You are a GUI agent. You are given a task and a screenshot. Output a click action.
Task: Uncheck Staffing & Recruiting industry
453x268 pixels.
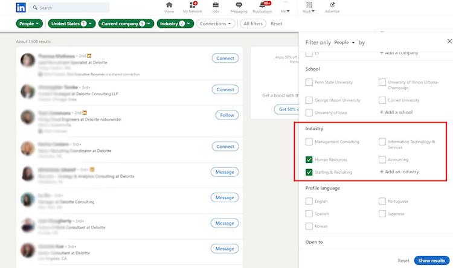(309, 172)
